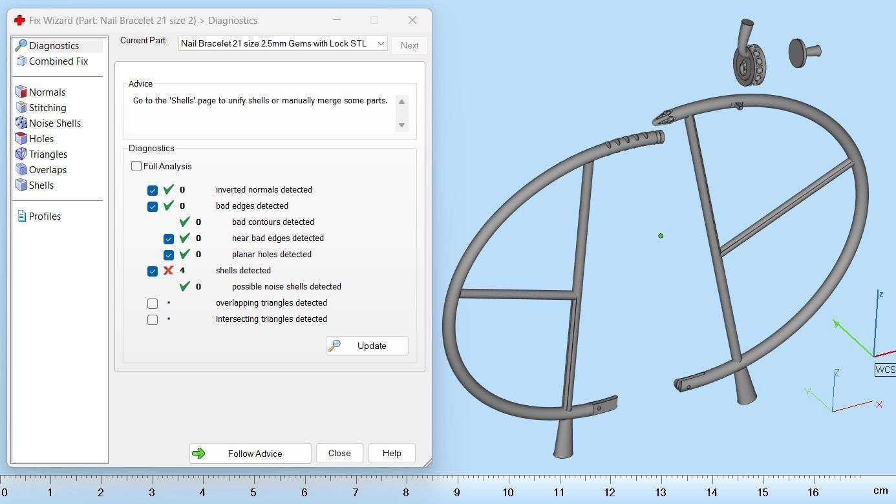Click the Follow Advice button

pyautogui.click(x=250, y=454)
